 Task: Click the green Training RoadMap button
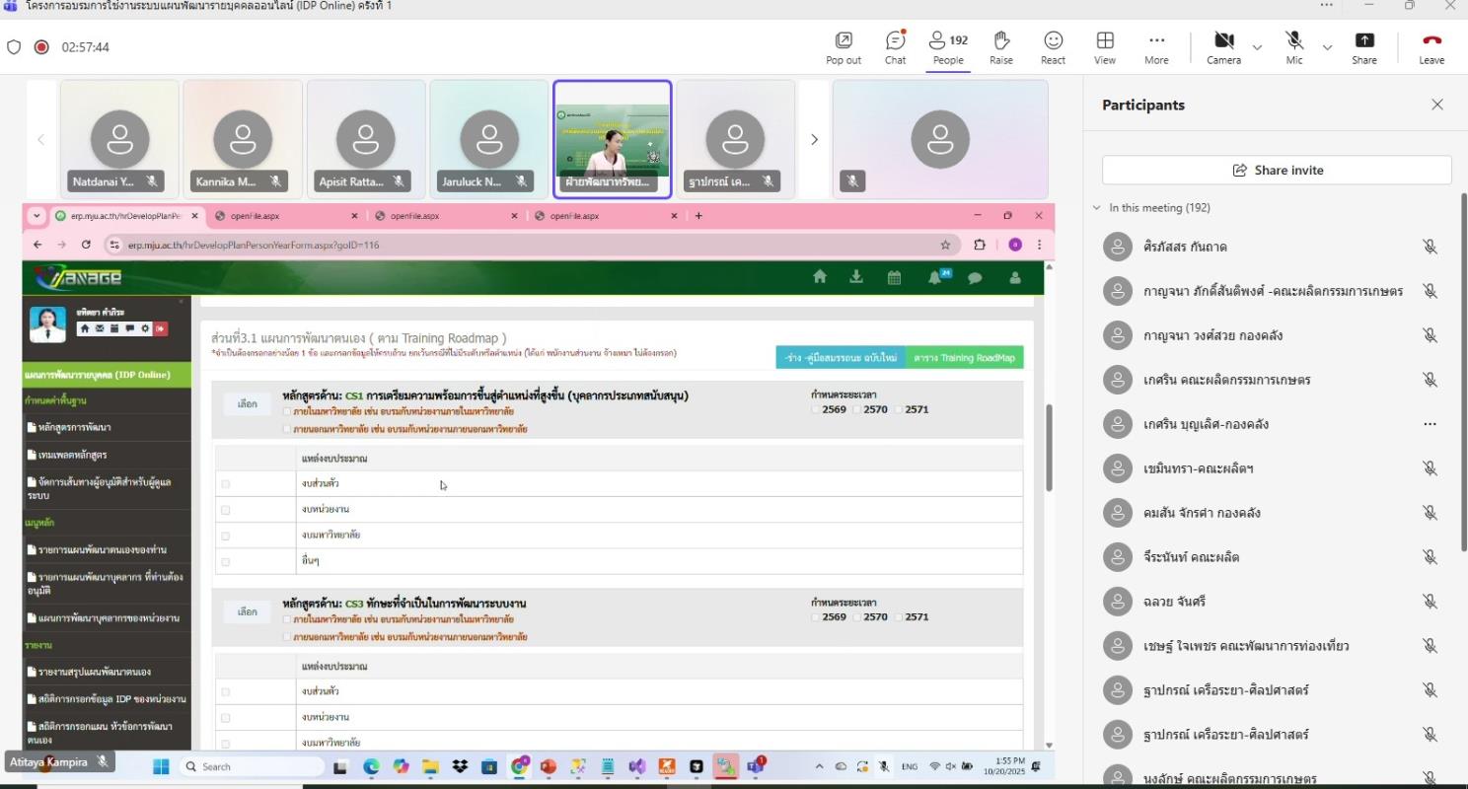point(964,358)
